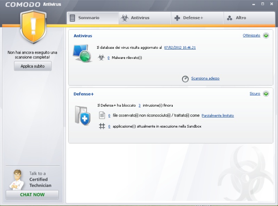Image resolution: width=278 pixels, height=206 pixels.
Task: Click the Defense+ folder shield icon
Action: coord(82,115)
